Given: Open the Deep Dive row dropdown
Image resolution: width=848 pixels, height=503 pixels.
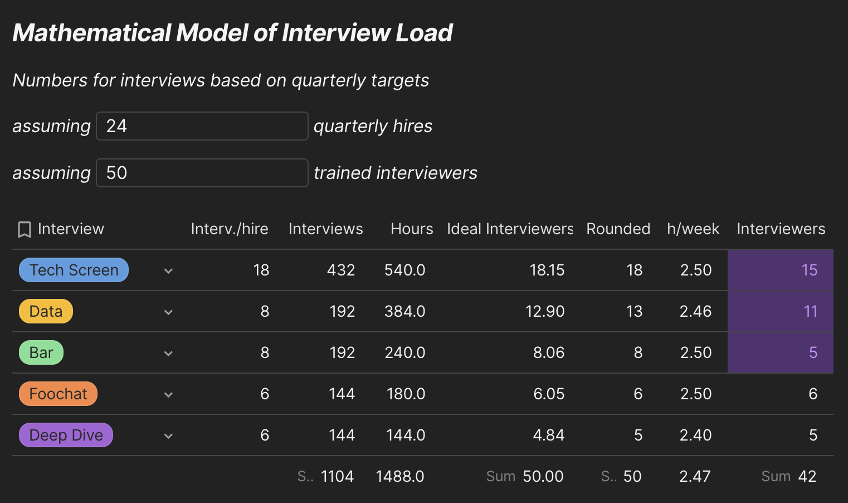Looking at the screenshot, I should pyautogui.click(x=168, y=436).
